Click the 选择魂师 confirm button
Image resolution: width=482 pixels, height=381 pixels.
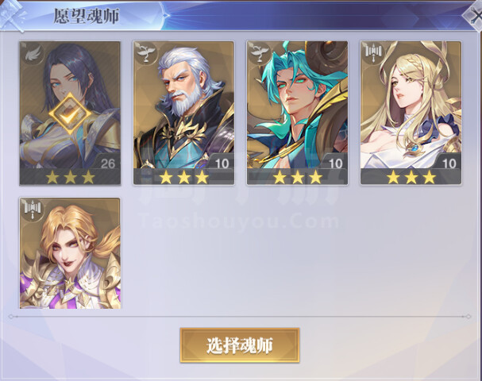[x=240, y=345]
